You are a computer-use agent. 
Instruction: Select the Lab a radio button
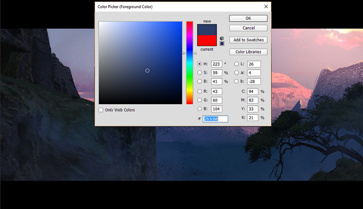coord(236,73)
